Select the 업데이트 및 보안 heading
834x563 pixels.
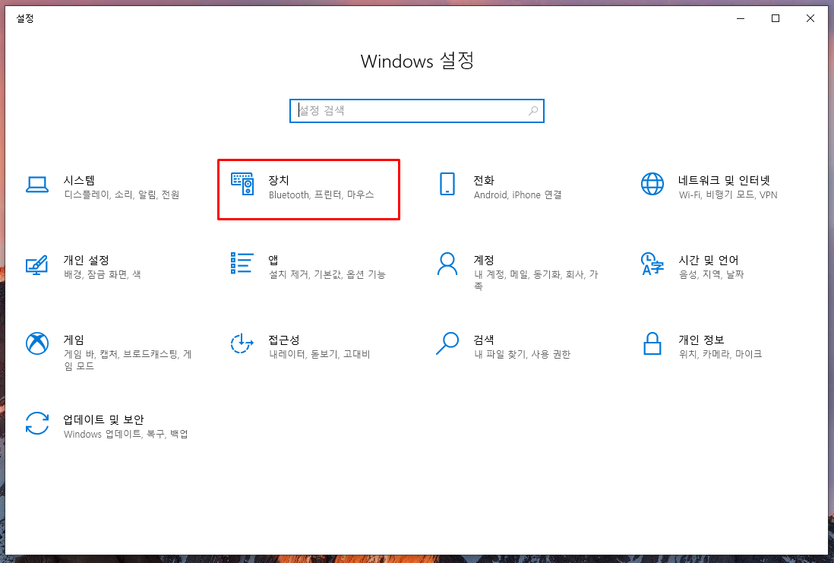[104, 420]
